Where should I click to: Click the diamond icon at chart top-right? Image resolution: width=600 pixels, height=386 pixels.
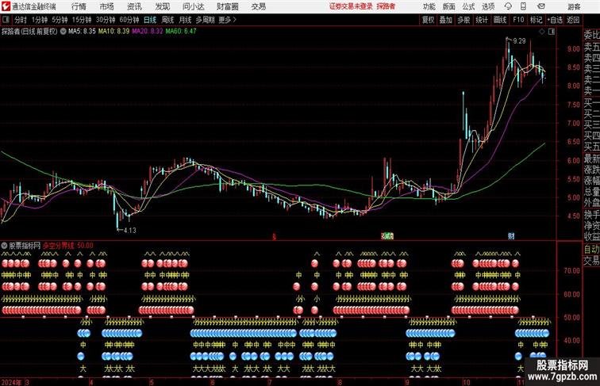(542, 32)
